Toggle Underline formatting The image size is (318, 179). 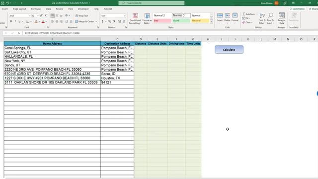[x=19, y=21]
